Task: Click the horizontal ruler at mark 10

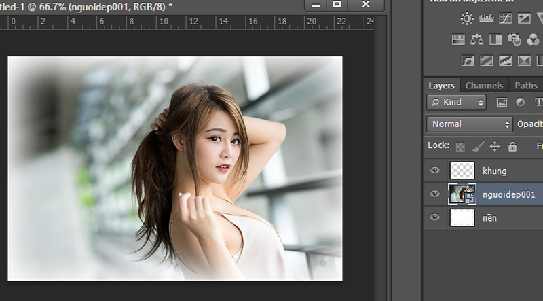Action: [x=164, y=22]
